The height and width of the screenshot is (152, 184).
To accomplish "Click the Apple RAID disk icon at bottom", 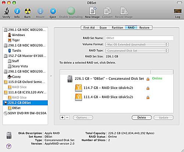I will point(9,135).
